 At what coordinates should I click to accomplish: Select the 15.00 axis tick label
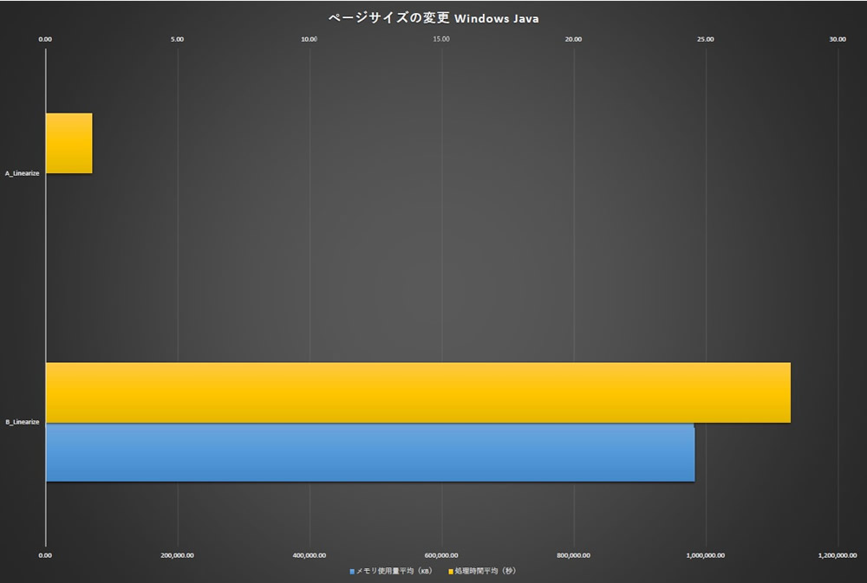pos(440,39)
